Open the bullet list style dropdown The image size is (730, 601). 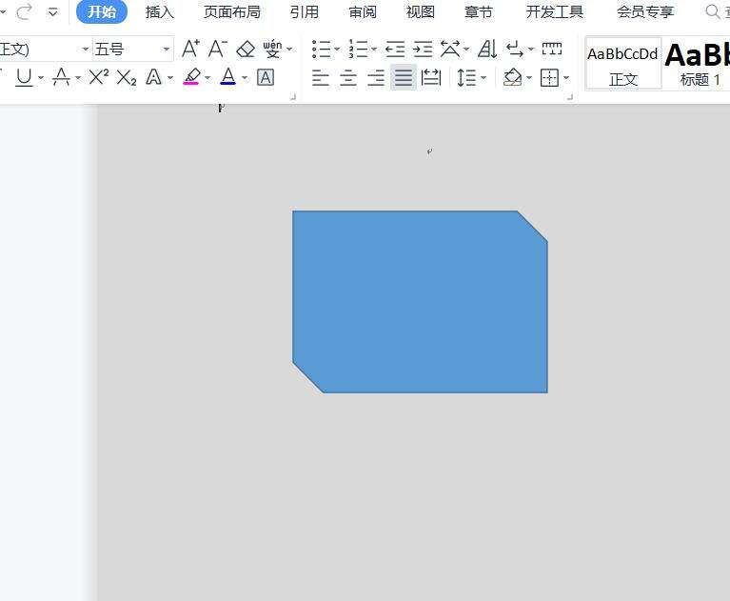pos(337,49)
